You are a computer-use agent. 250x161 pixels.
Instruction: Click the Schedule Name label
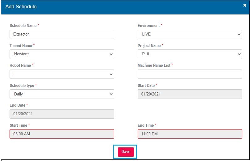tap(23, 26)
